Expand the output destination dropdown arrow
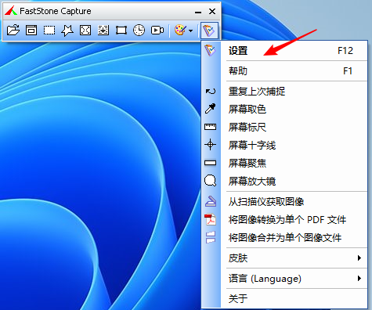372x310 pixels. point(191,31)
